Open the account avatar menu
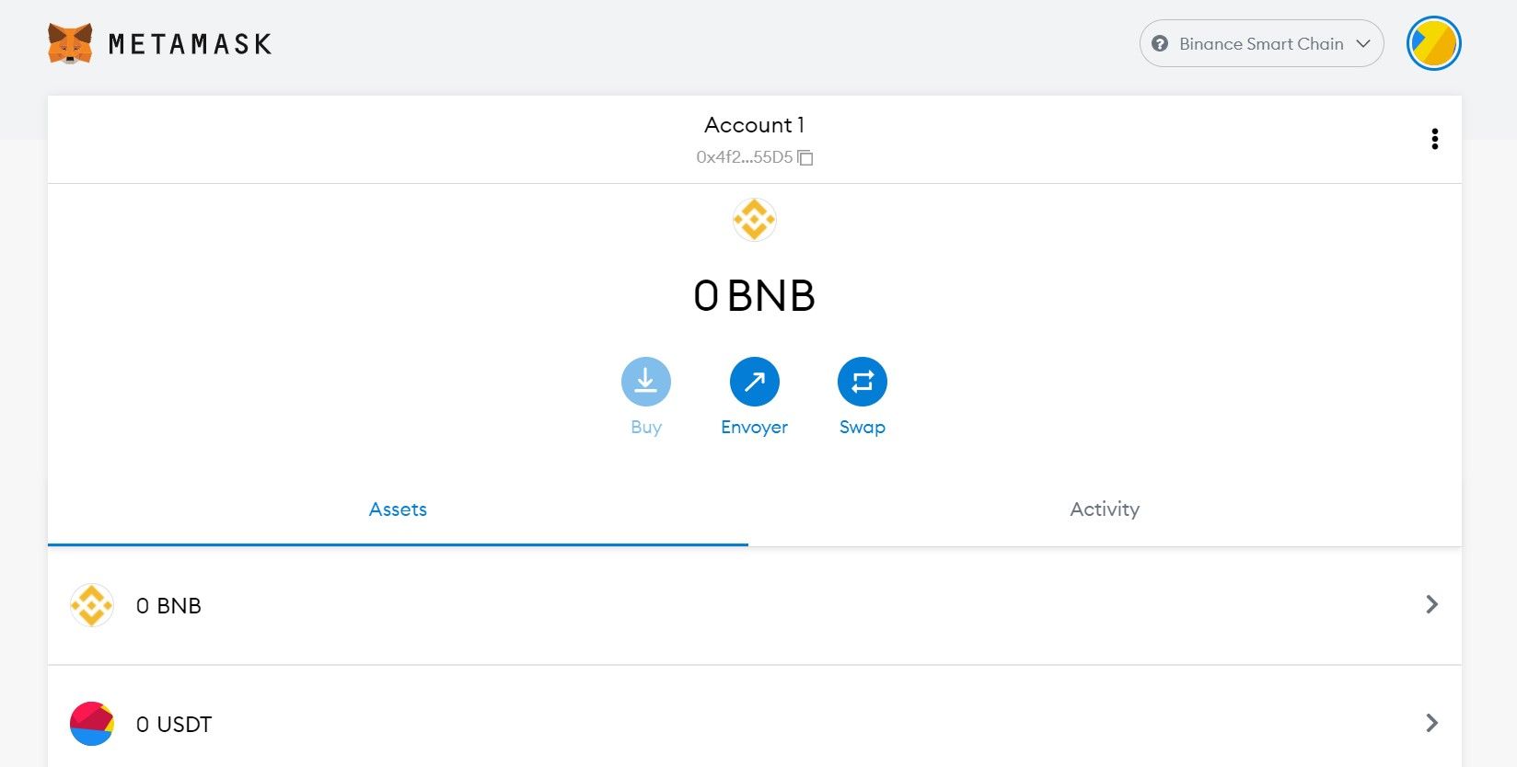1517x767 pixels. pyautogui.click(x=1433, y=43)
